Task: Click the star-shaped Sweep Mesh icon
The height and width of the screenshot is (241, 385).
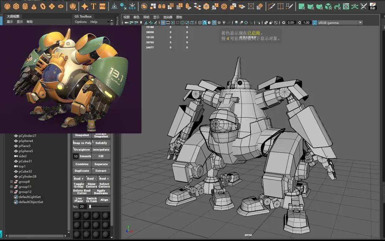Action: point(84,6)
